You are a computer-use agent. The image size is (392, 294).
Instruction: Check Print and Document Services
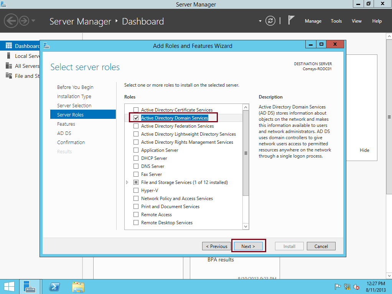tap(136, 207)
